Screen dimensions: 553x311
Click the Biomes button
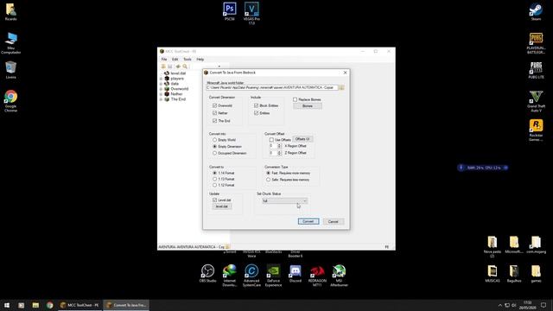(x=308, y=105)
